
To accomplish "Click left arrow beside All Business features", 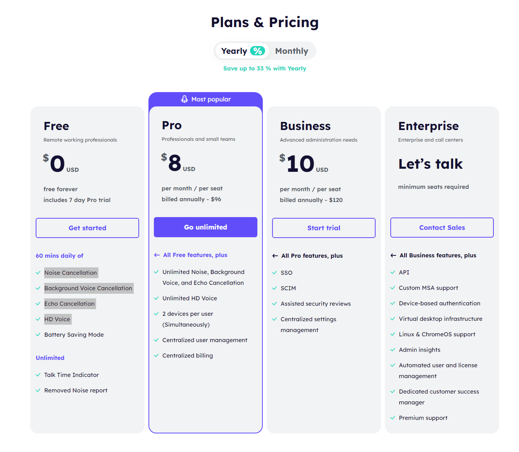I will [x=393, y=255].
